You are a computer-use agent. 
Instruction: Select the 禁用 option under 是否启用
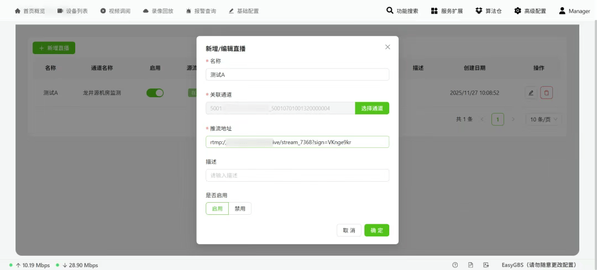240,209
